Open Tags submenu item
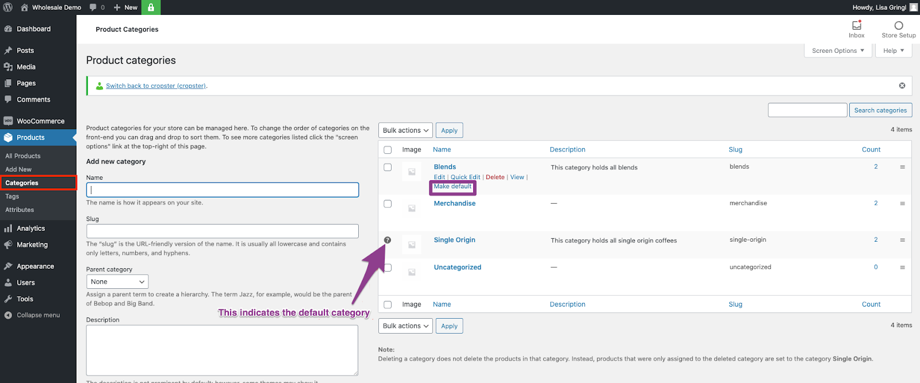Image resolution: width=920 pixels, height=383 pixels. pos(12,196)
